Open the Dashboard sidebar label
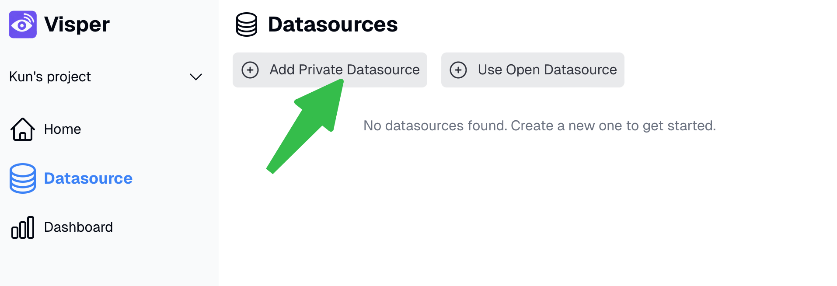This screenshot has width=837, height=286. pos(79,227)
